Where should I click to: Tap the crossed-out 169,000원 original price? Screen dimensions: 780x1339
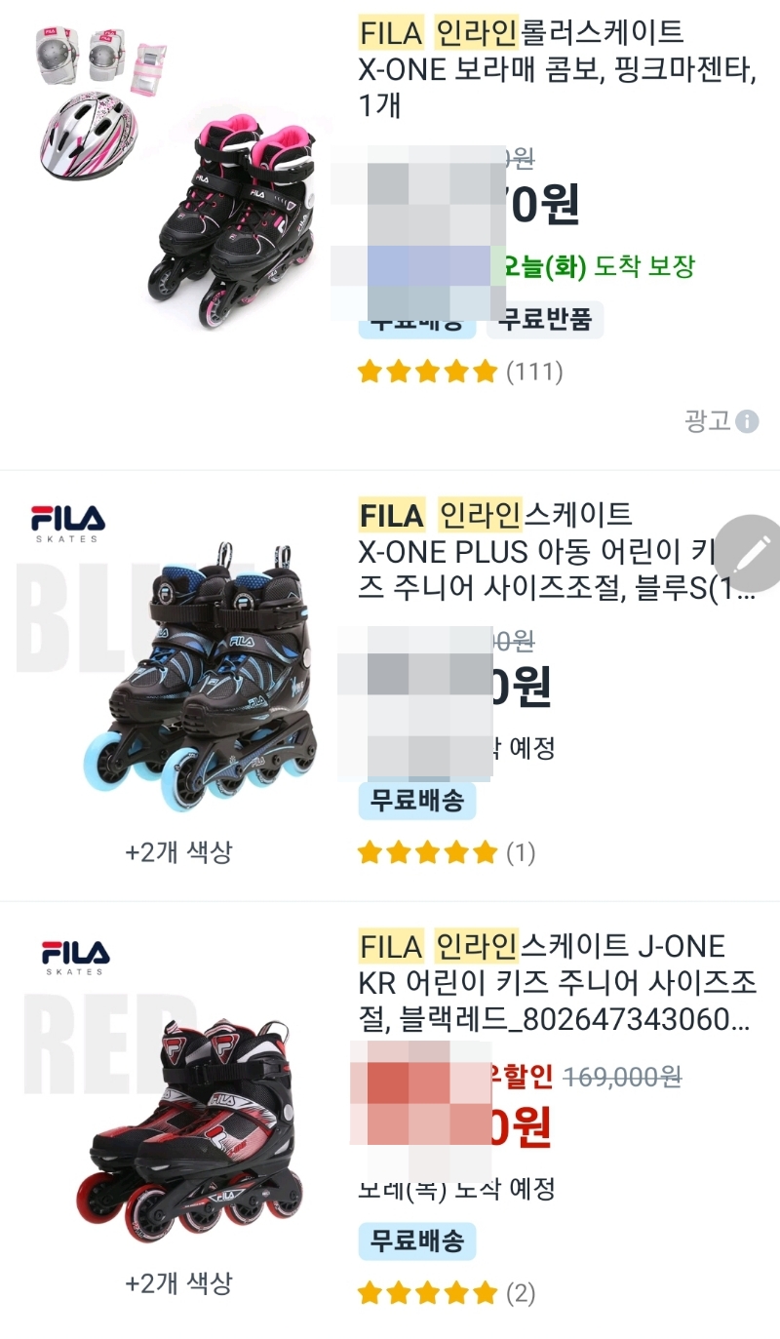pos(623,1077)
